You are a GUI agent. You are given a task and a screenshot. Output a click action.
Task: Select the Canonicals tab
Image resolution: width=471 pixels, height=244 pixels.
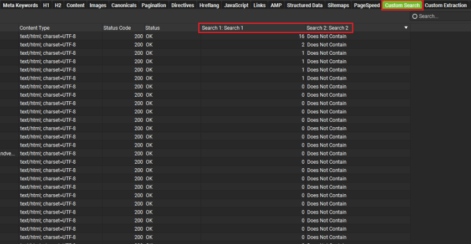click(x=124, y=5)
